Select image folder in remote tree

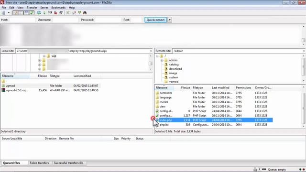(x=173, y=73)
